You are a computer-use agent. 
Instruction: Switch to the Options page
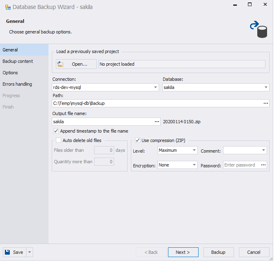[24, 73]
